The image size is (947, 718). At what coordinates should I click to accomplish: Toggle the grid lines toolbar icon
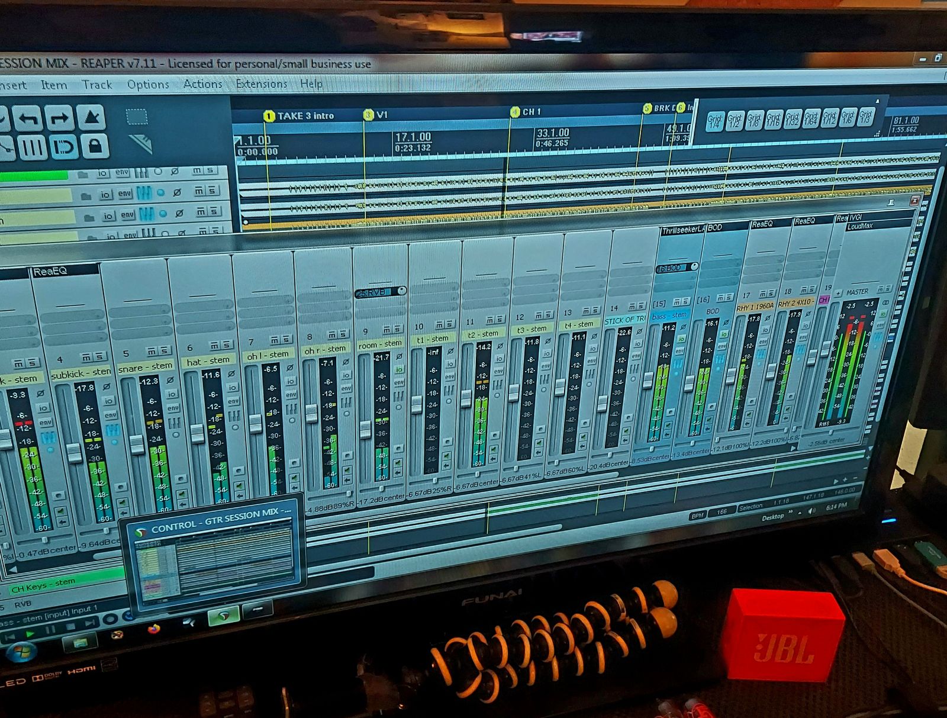pos(32,147)
